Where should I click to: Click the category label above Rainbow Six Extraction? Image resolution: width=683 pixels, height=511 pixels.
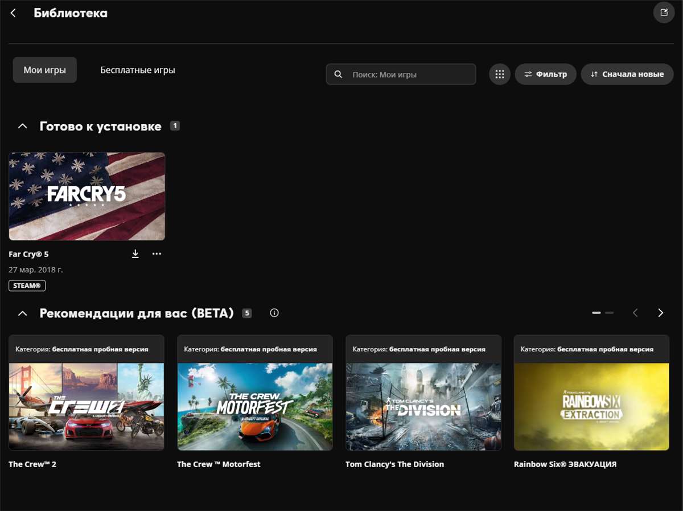coord(587,349)
